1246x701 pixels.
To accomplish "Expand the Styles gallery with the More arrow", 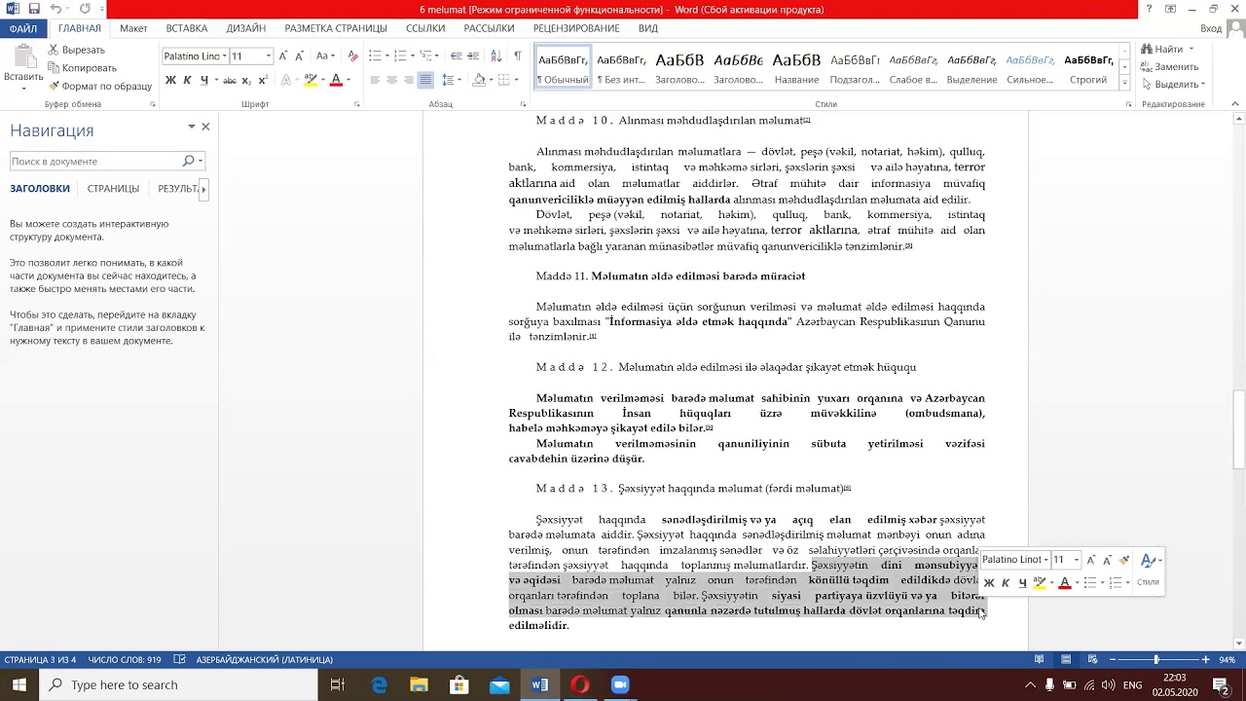I will pyautogui.click(x=1124, y=84).
